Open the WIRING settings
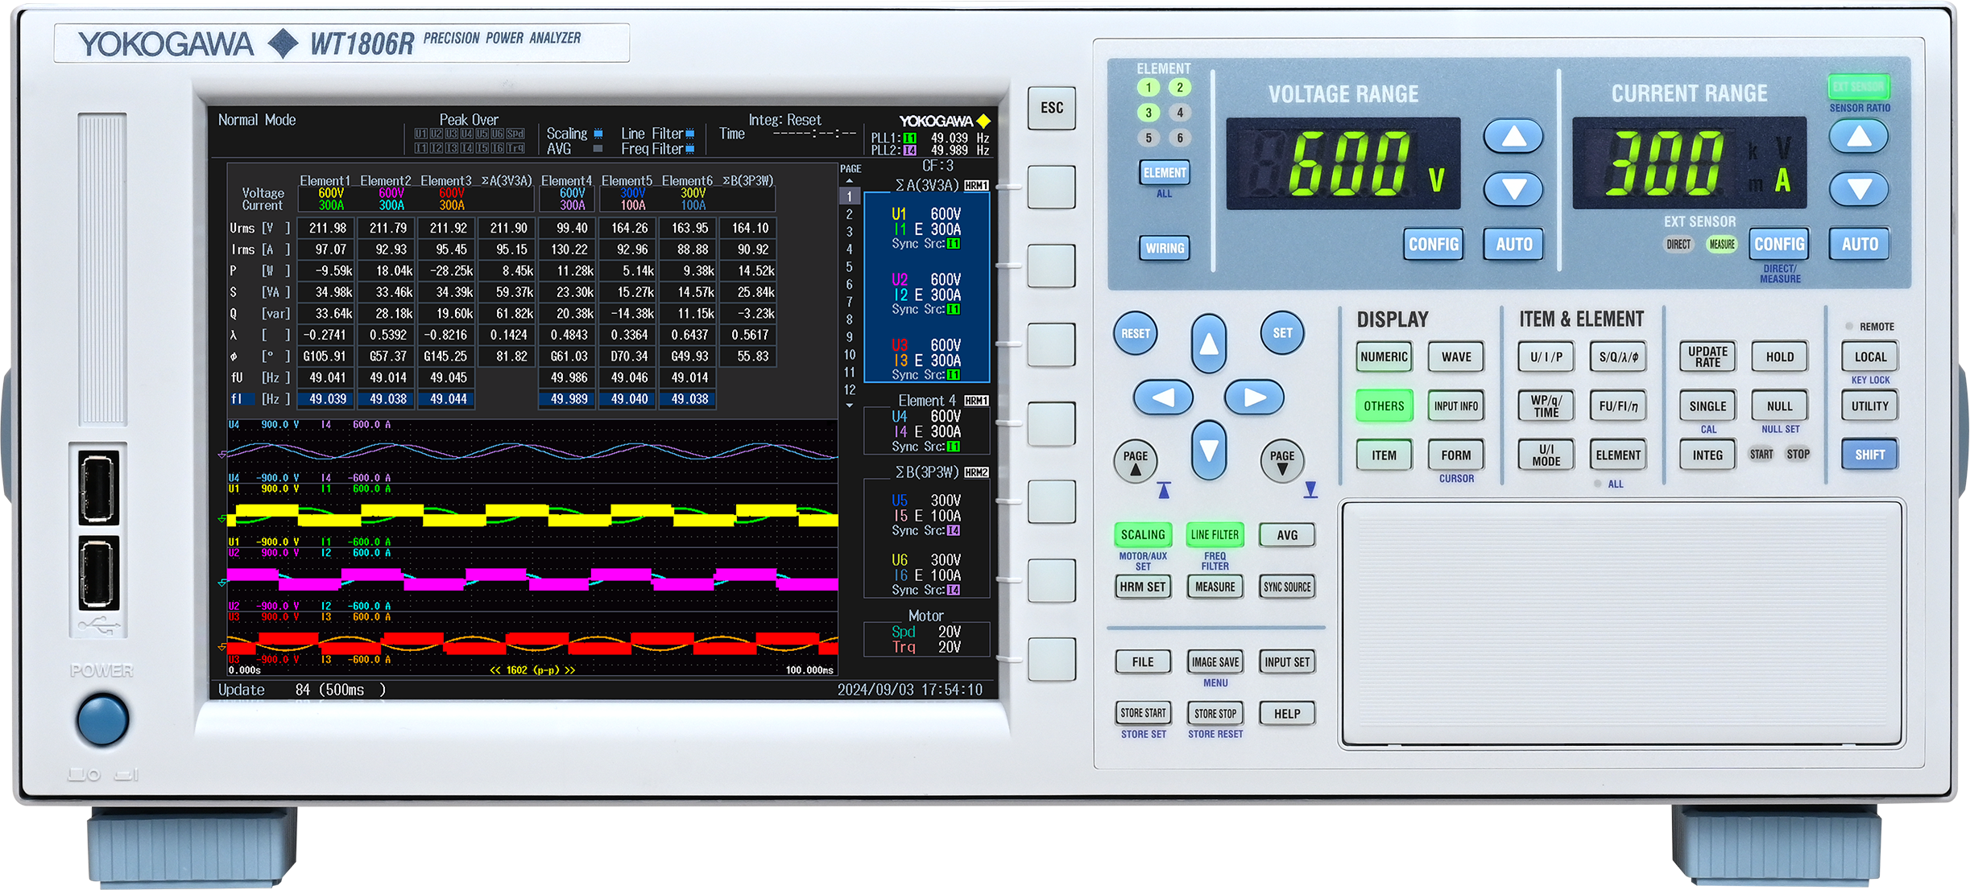 [1165, 248]
